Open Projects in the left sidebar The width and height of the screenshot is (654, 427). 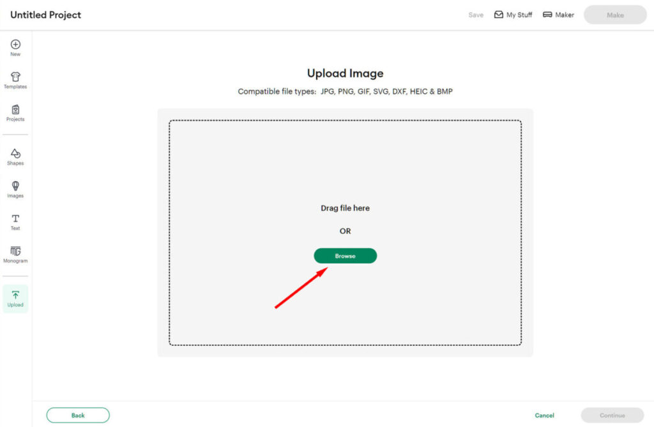coord(15,111)
